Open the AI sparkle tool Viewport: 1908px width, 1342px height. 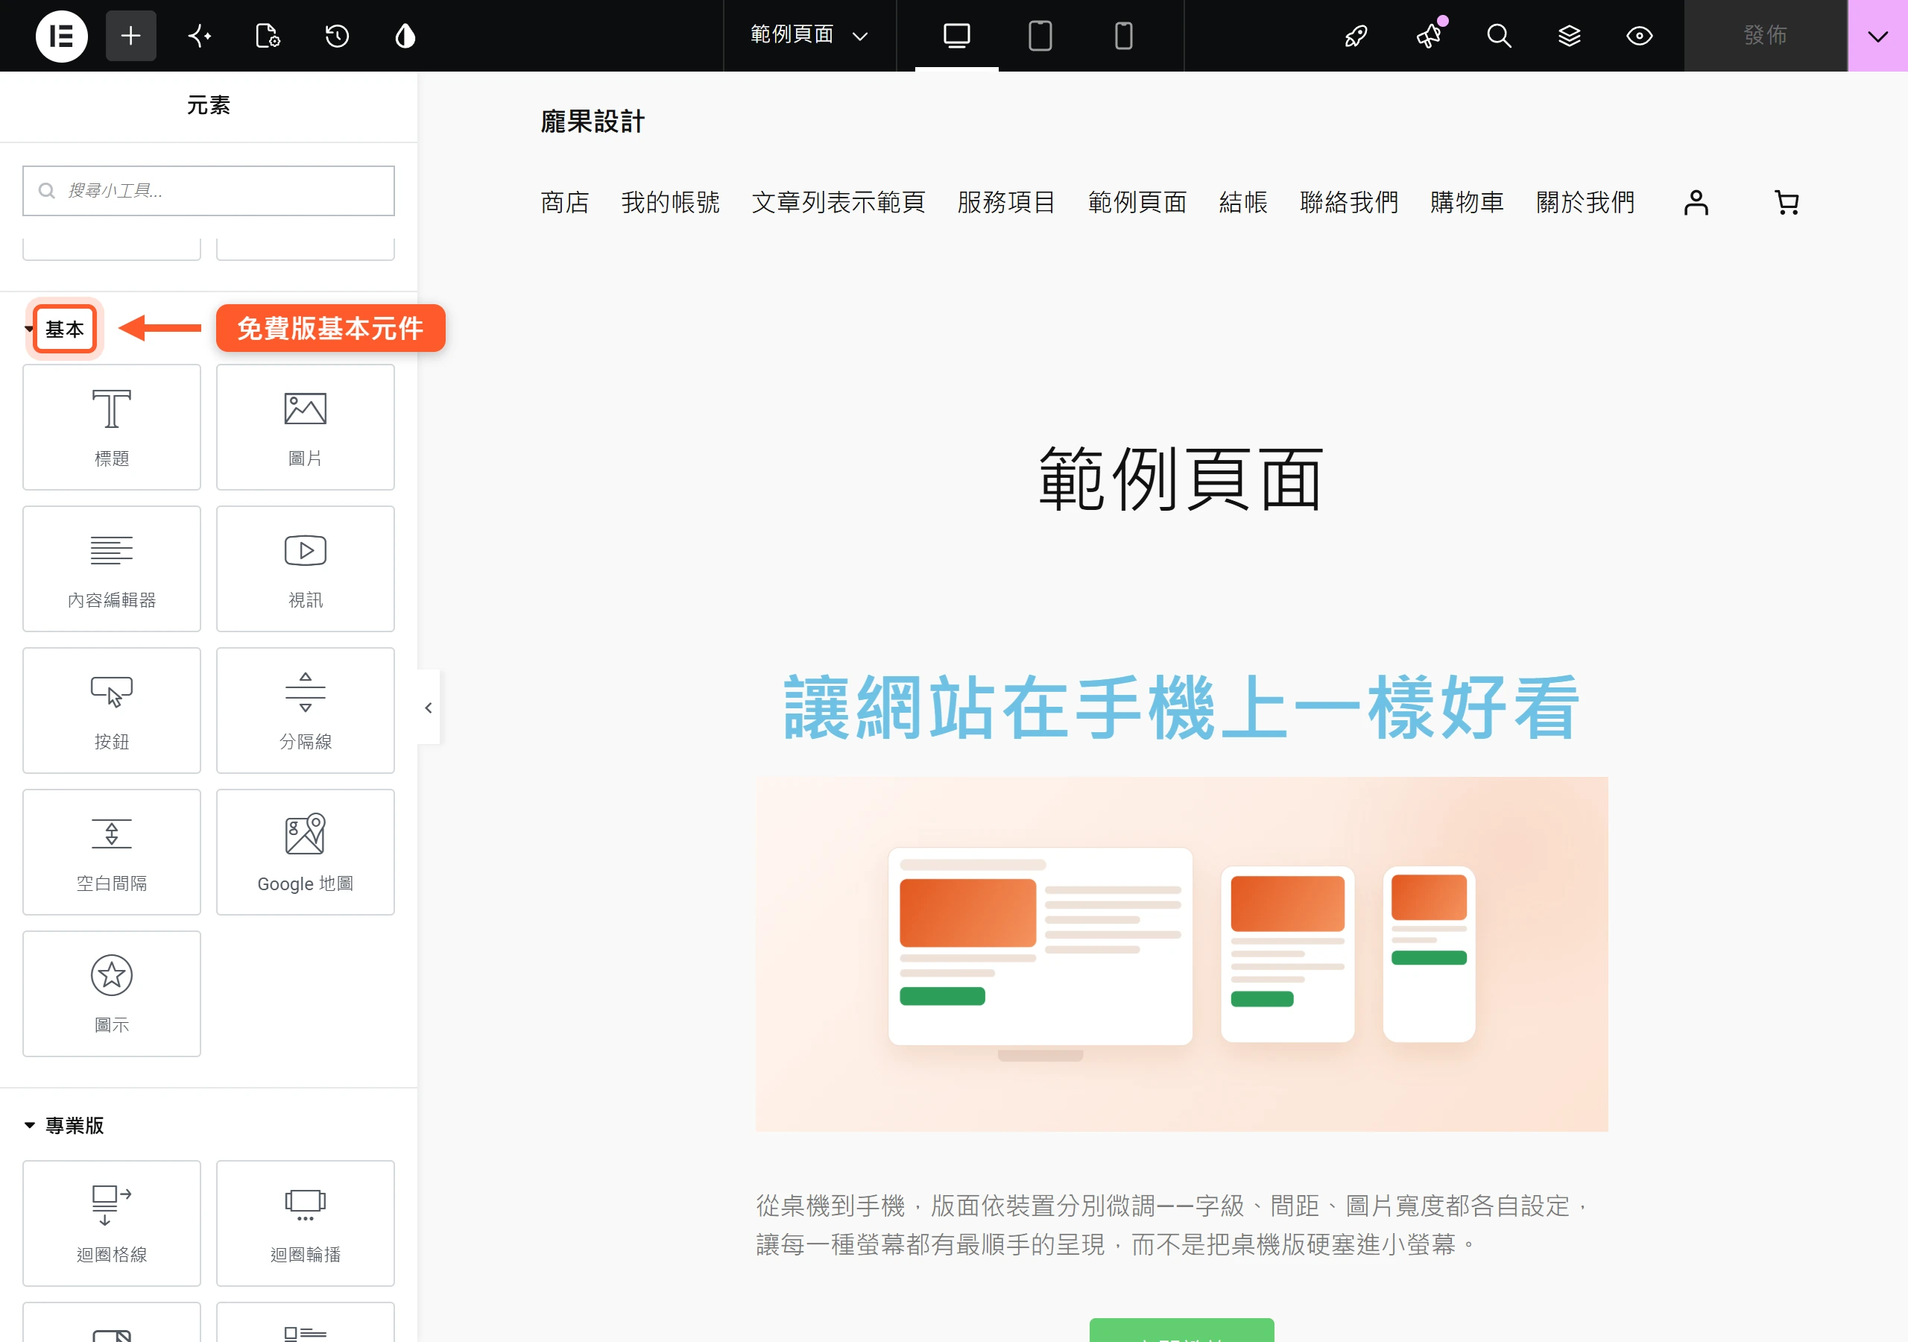pyautogui.click(x=200, y=36)
